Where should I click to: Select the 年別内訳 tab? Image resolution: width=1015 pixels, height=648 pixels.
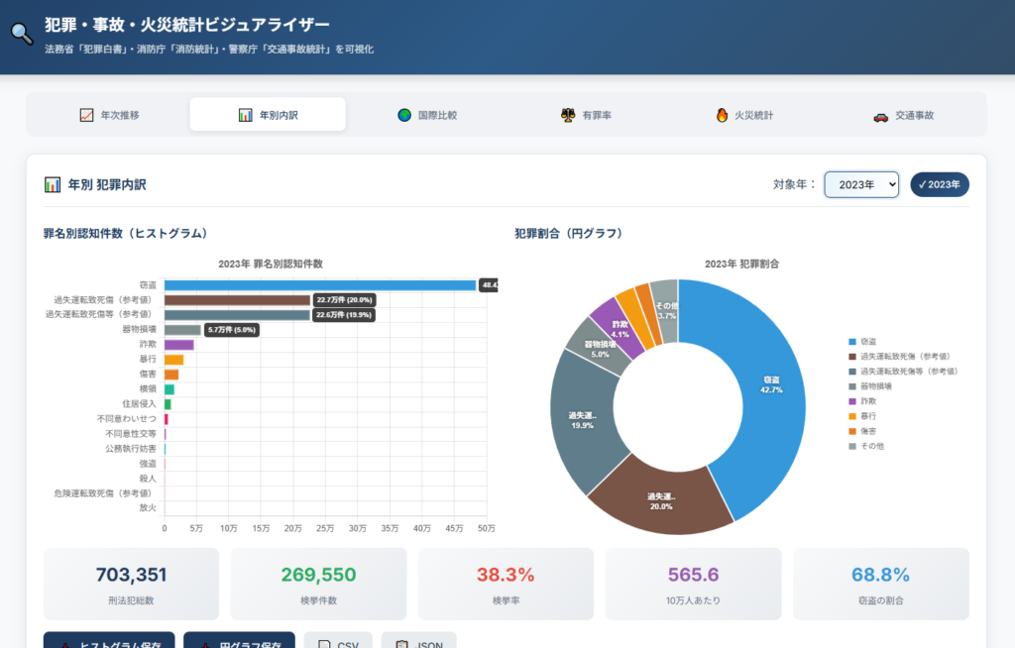[x=268, y=115]
